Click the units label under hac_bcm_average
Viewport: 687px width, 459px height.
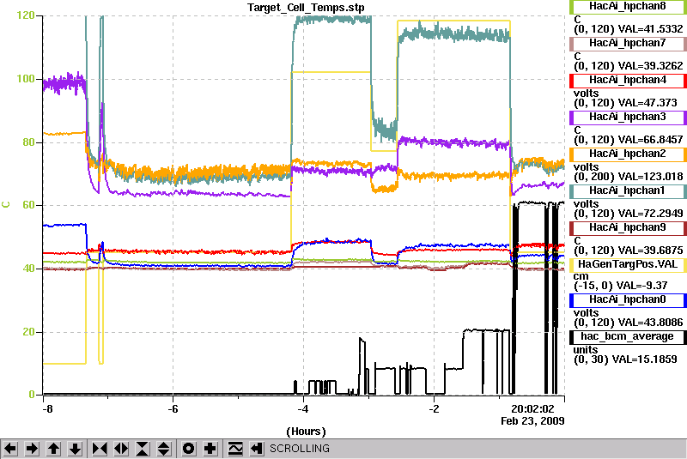(586, 350)
